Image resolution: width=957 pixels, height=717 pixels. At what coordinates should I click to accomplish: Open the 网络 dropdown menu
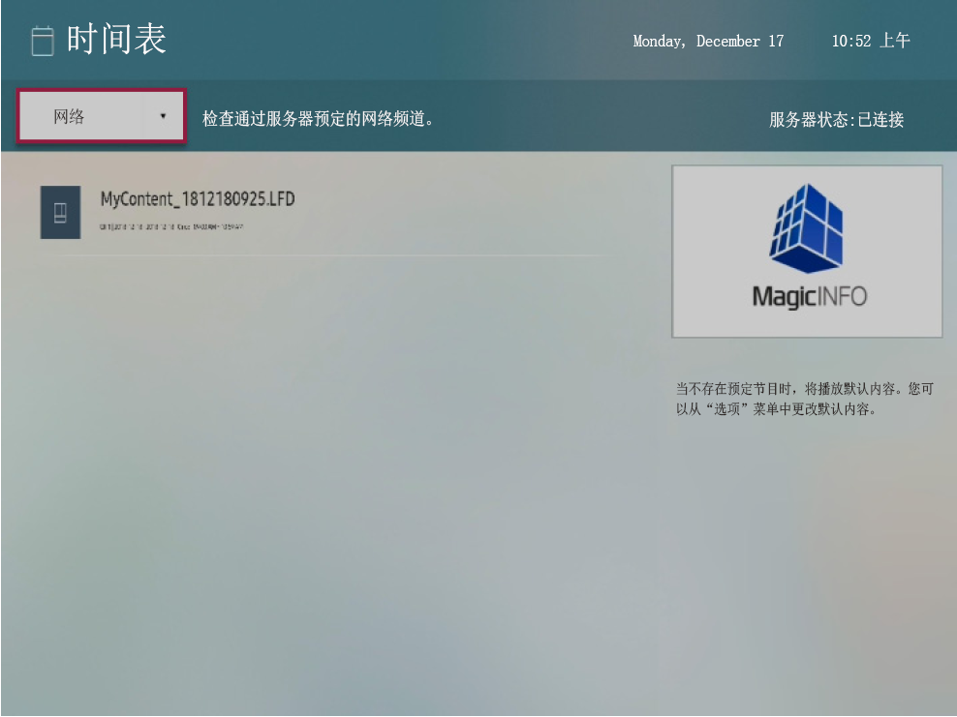101,117
